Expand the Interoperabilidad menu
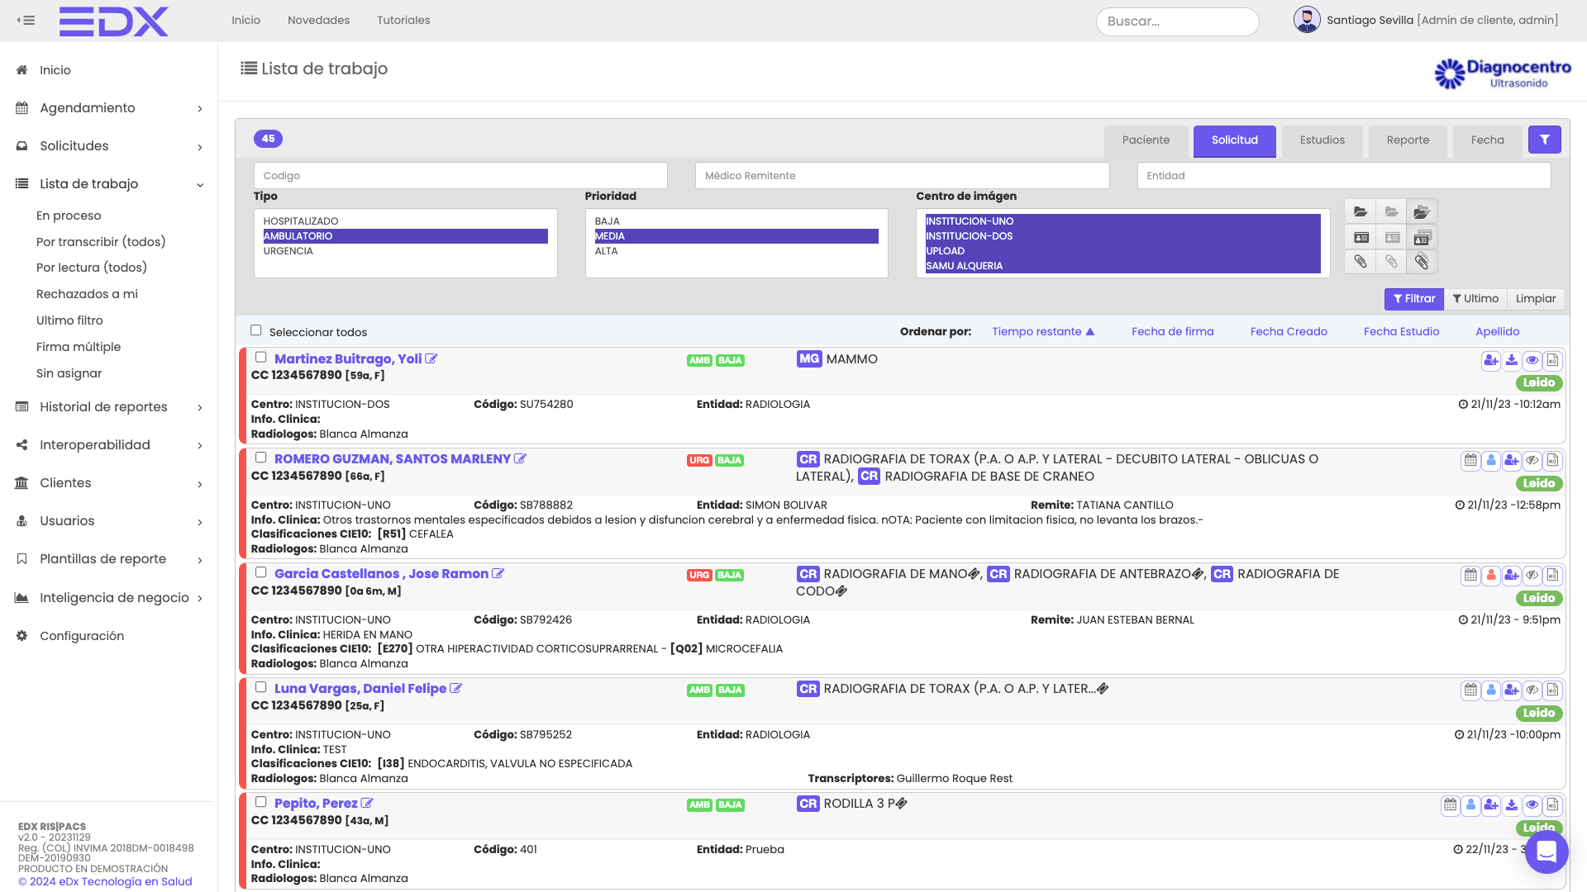1587x892 pixels. pos(109,445)
